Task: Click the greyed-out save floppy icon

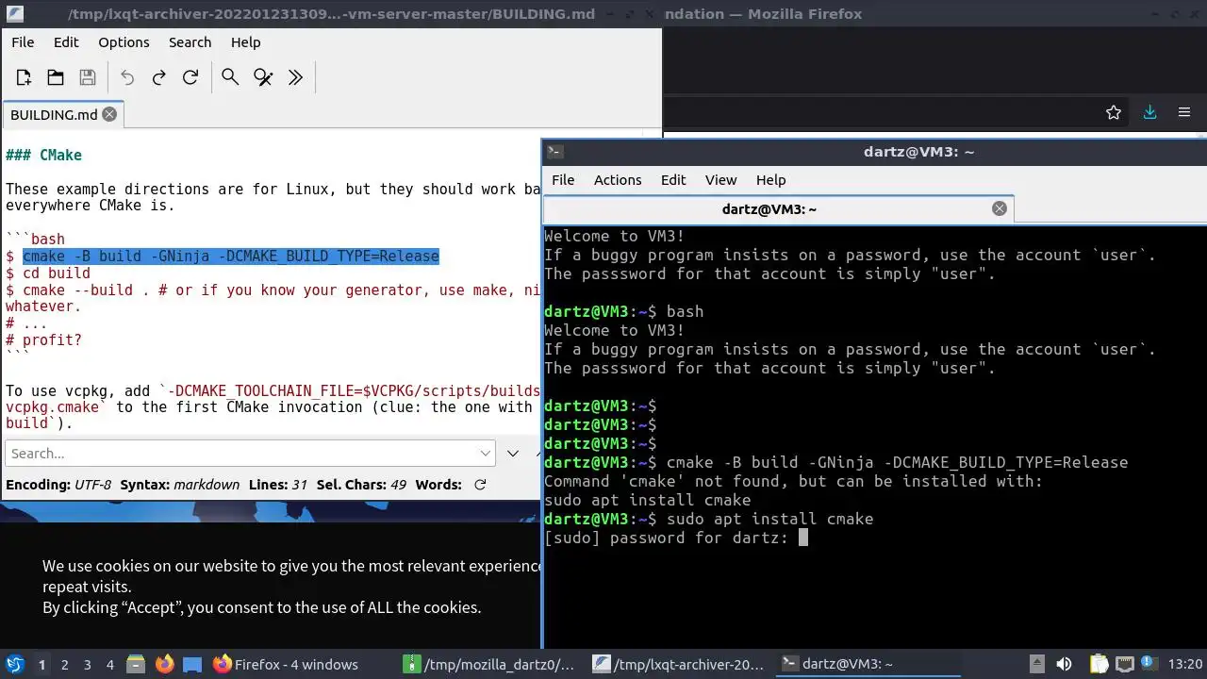Action: point(88,77)
